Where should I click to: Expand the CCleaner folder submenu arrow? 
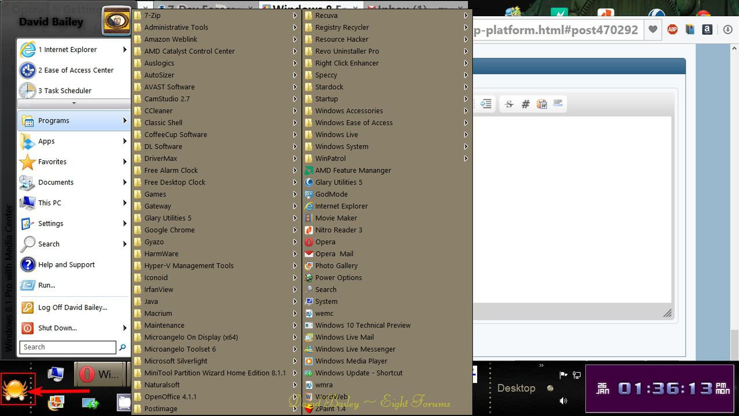click(295, 111)
